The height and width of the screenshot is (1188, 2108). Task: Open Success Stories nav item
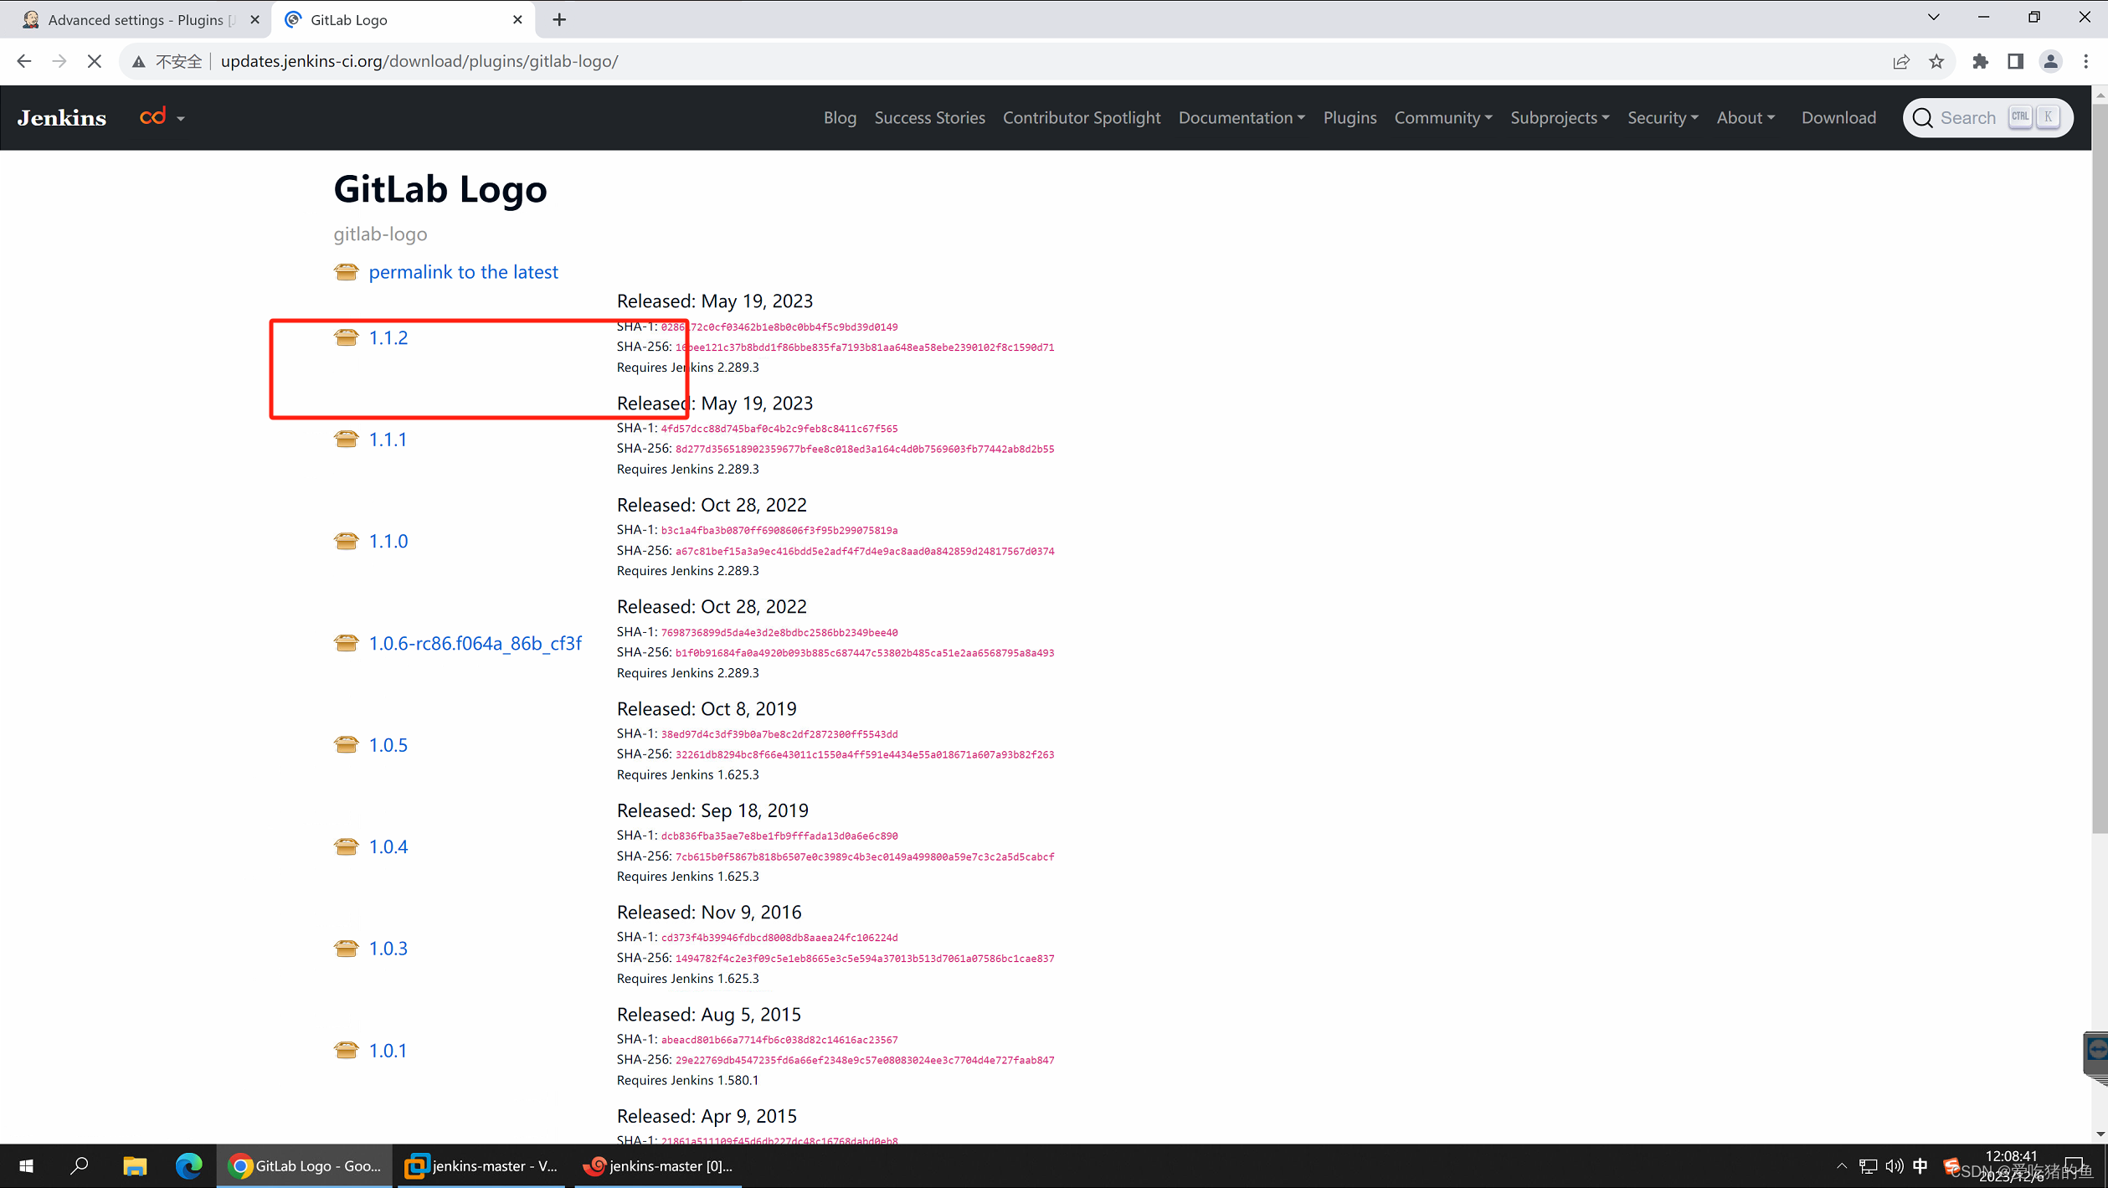(929, 118)
